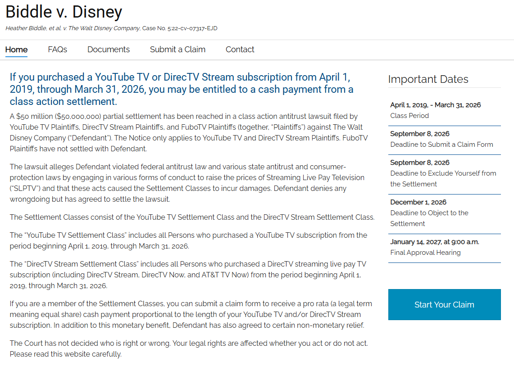Go to the FAQs page
The height and width of the screenshot is (371, 514).
click(x=57, y=50)
